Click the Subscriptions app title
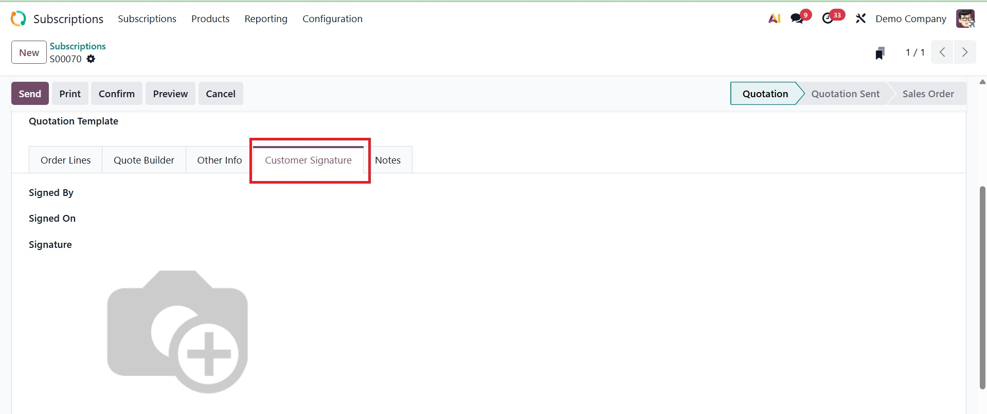The image size is (987, 414). tap(68, 19)
